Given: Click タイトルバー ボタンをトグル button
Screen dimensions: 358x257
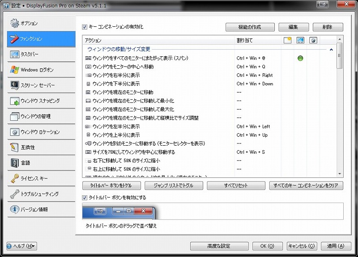Looking at the screenshot, I should 111,185.
